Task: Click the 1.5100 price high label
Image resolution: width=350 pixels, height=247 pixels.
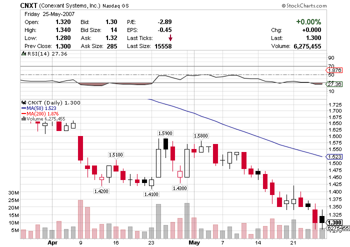Action: coord(116,154)
